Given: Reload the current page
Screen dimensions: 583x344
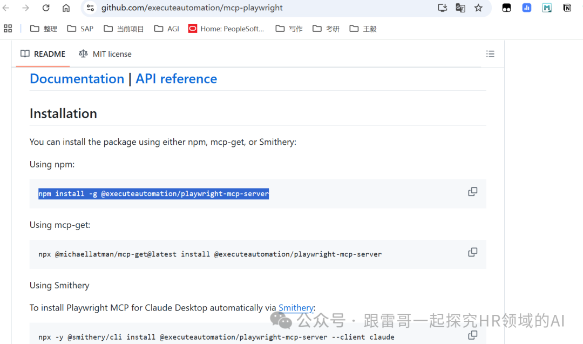Looking at the screenshot, I should pos(46,8).
